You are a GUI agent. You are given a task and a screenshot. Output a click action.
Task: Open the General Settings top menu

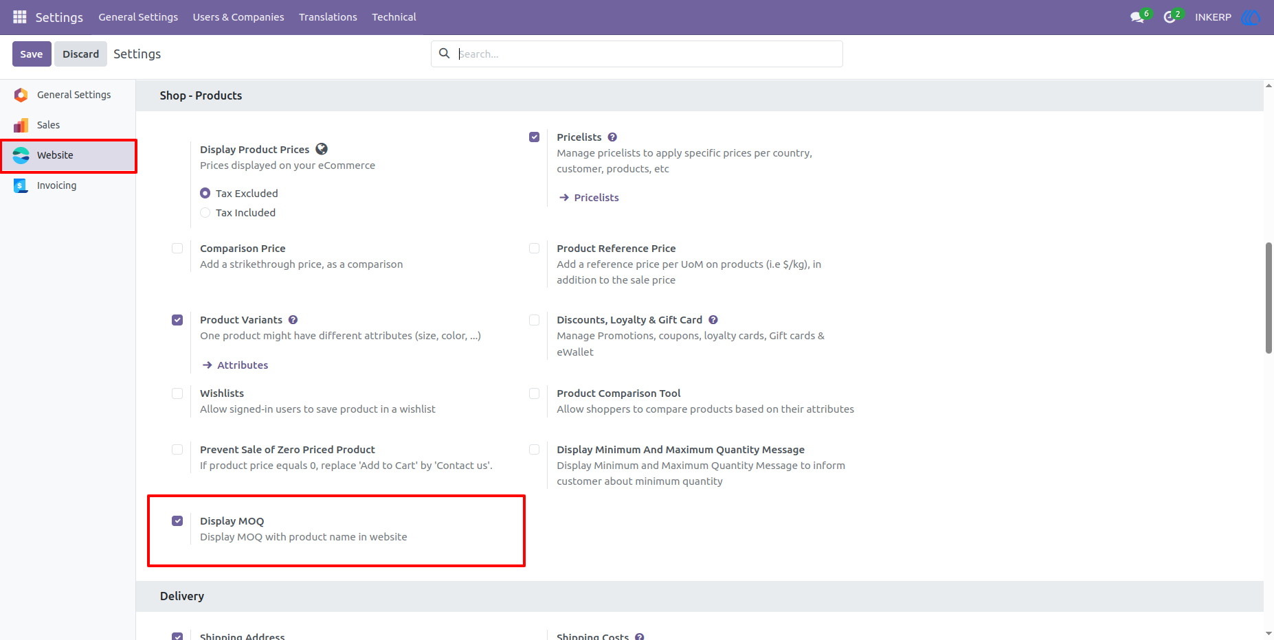(138, 17)
